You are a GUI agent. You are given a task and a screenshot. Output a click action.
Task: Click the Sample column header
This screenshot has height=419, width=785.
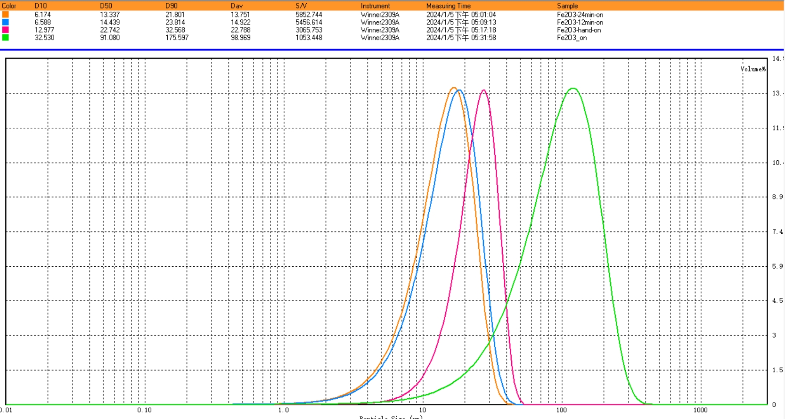pyautogui.click(x=567, y=6)
